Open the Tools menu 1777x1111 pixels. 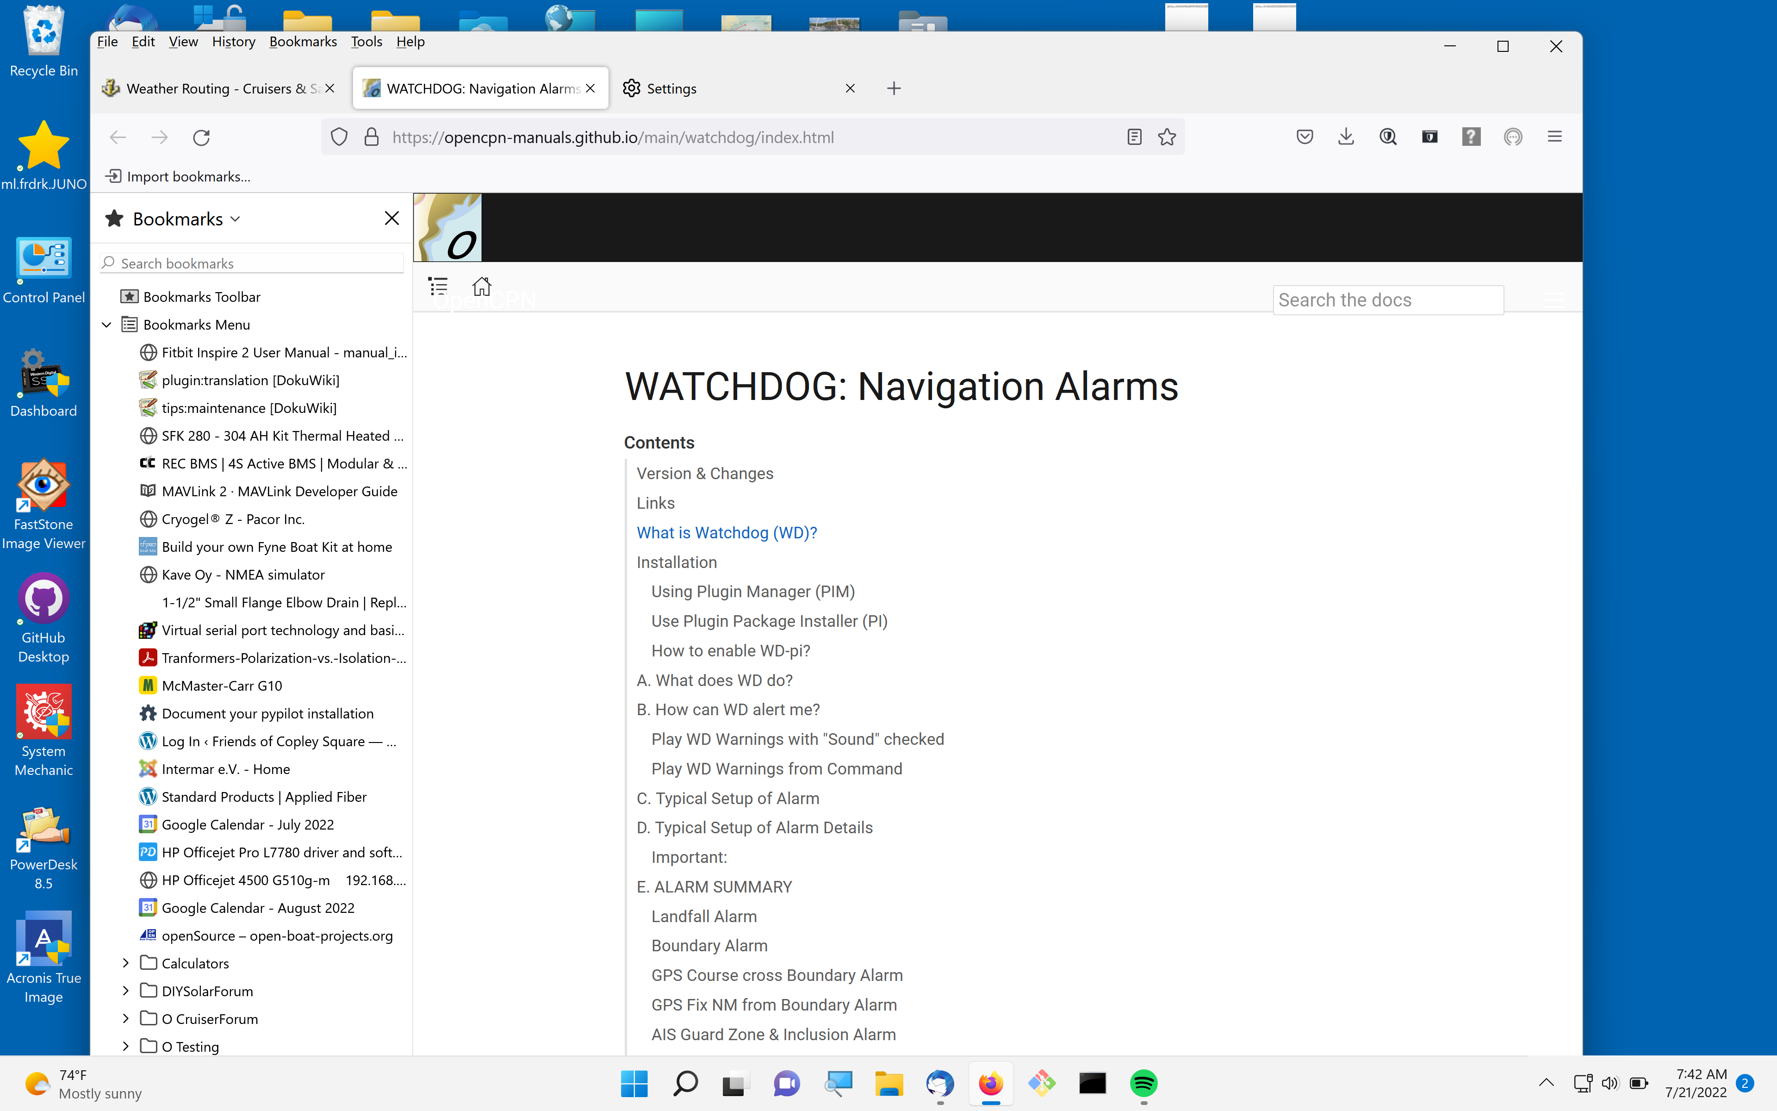point(367,42)
